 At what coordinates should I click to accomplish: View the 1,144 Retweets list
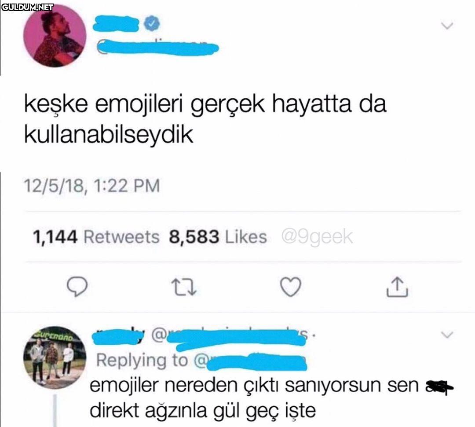tap(96, 237)
